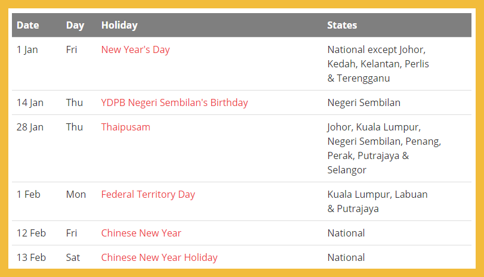The width and height of the screenshot is (484, 277).
Task: Open the Thaipusam holiday link
Action: (x=125, y=127)
